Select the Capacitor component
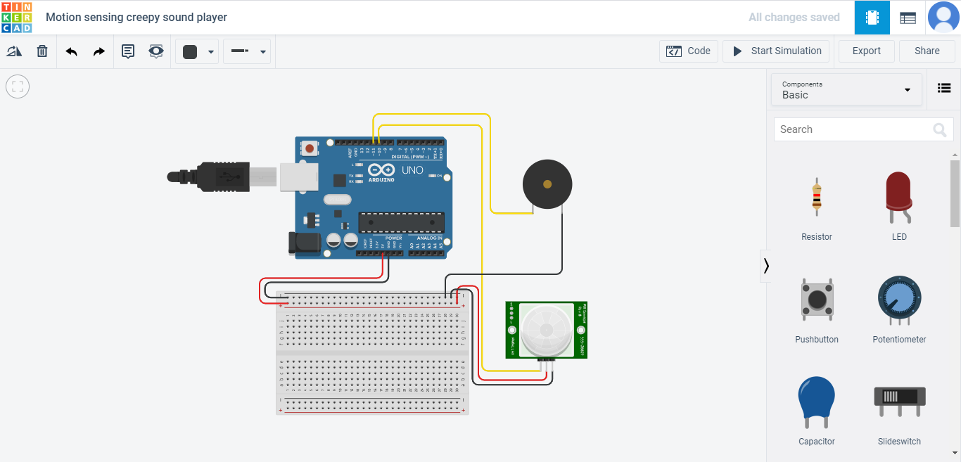The width and height of the screenshot is (961, 462). [x=817, y=411]
